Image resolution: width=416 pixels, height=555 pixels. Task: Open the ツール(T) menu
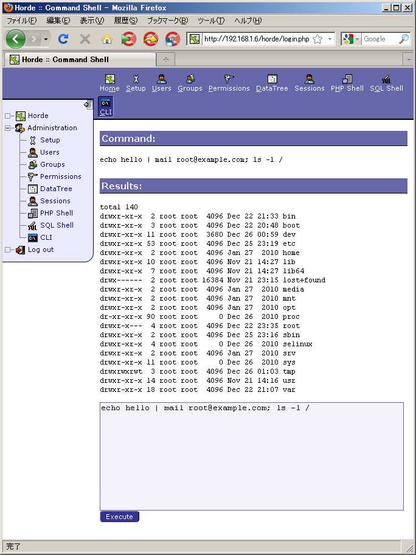point(211,21)
